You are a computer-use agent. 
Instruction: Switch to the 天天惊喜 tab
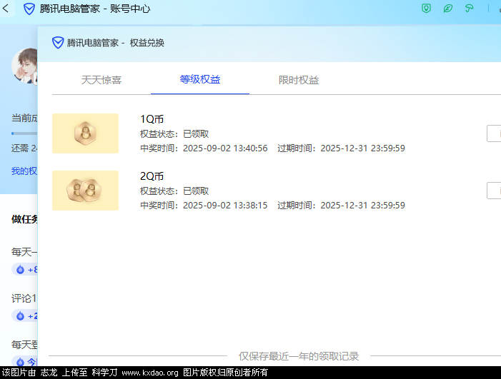pyautogui.click(x=101, y=80)
